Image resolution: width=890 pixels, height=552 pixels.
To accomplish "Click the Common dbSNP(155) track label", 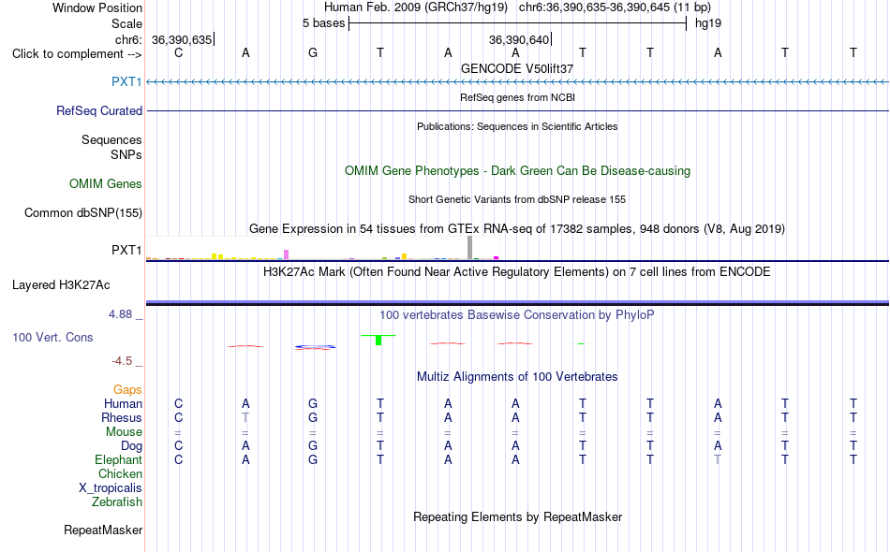I will point(82,213).
